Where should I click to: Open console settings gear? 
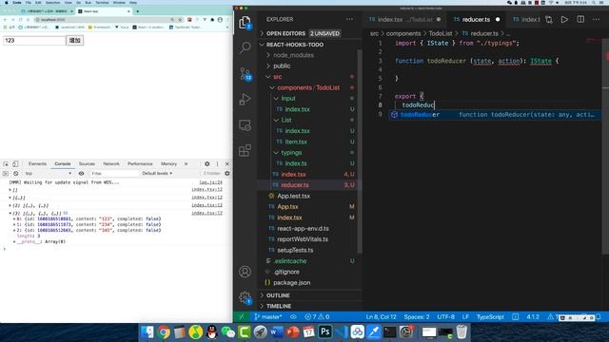tap(227, 173)
